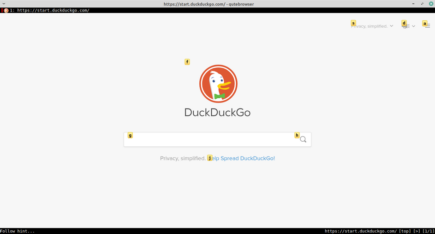Maximize the qutebrowser window
The image size is (435, 234).
pyautogui.click(x=422, y=4)
